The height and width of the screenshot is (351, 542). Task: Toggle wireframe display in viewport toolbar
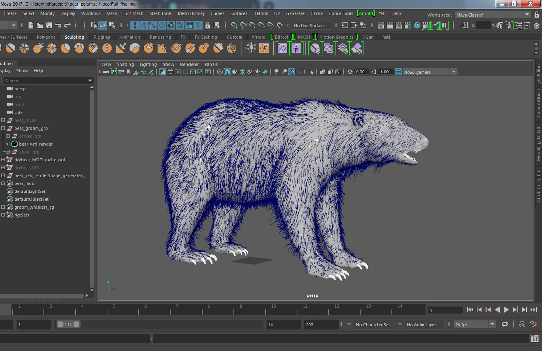219,72
